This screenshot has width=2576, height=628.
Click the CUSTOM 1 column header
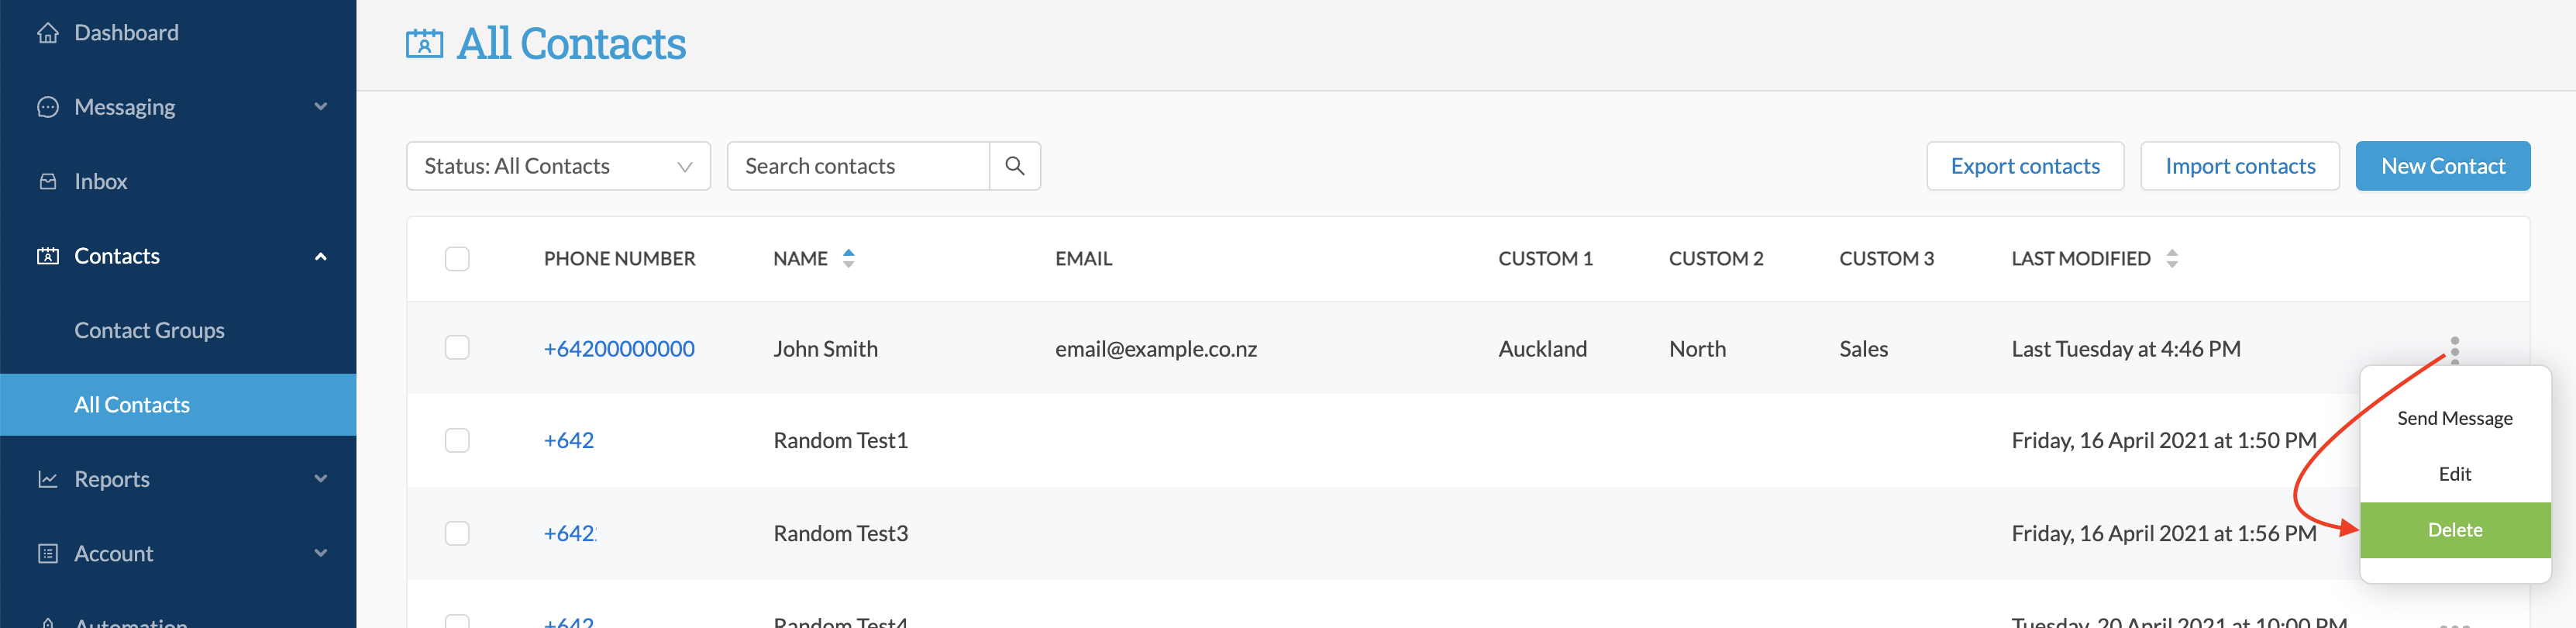(x=1545, y=259)
